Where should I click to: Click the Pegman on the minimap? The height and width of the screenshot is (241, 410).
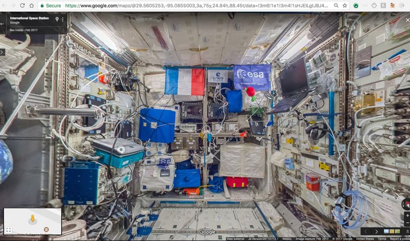33,218
